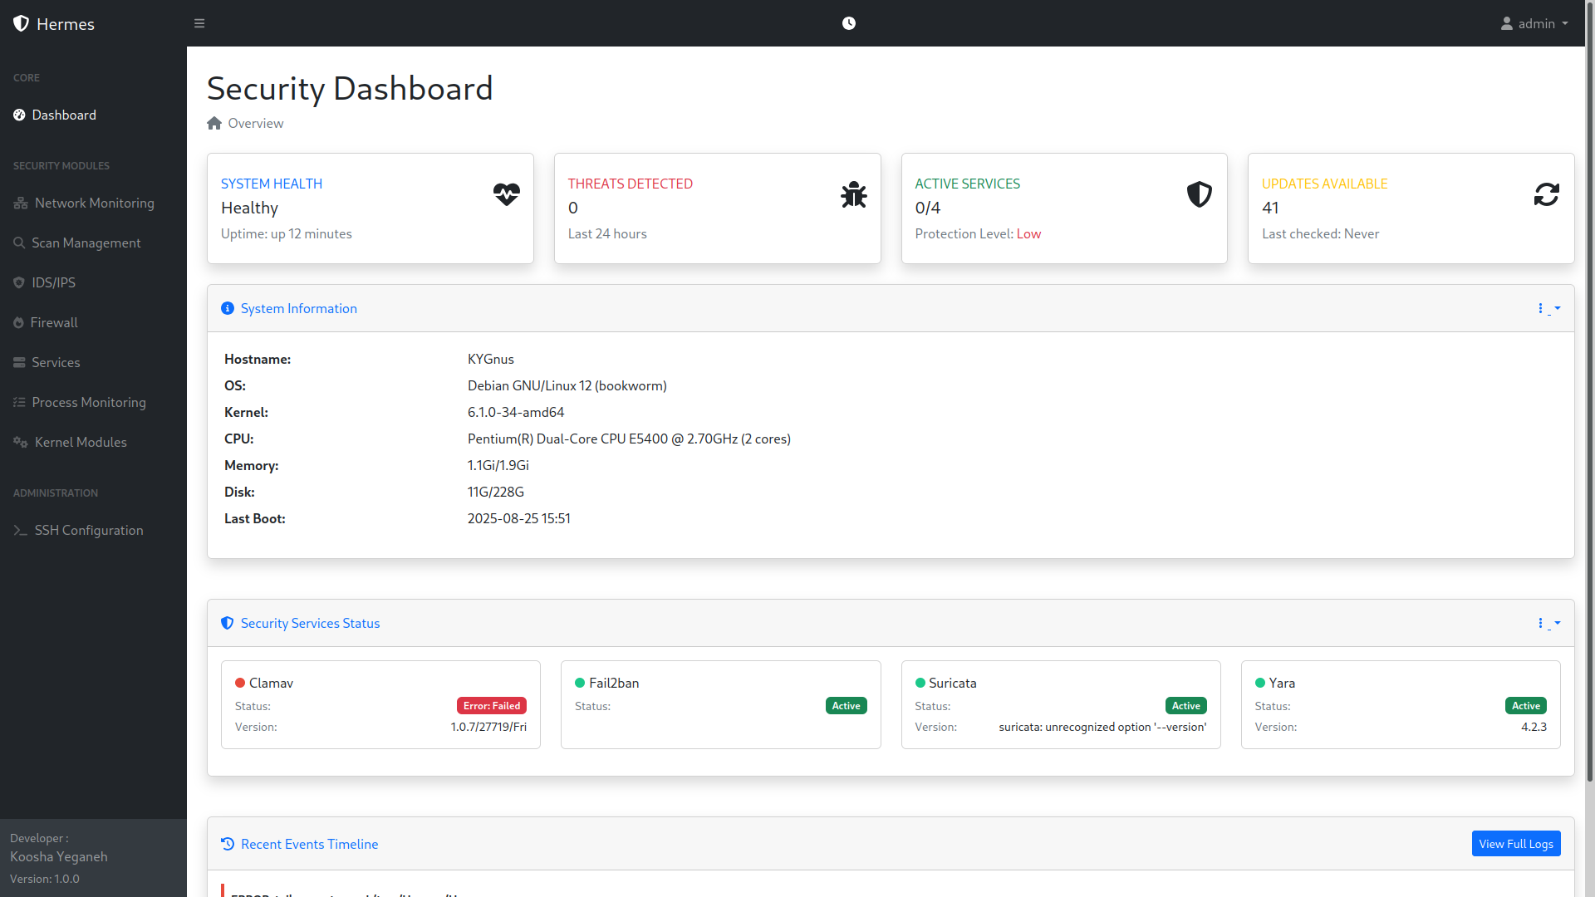Viewport: 1595px width, 897px height.
Task: Toggle the sidebar with the hamburger icon
Action: (x=199, y=23)
